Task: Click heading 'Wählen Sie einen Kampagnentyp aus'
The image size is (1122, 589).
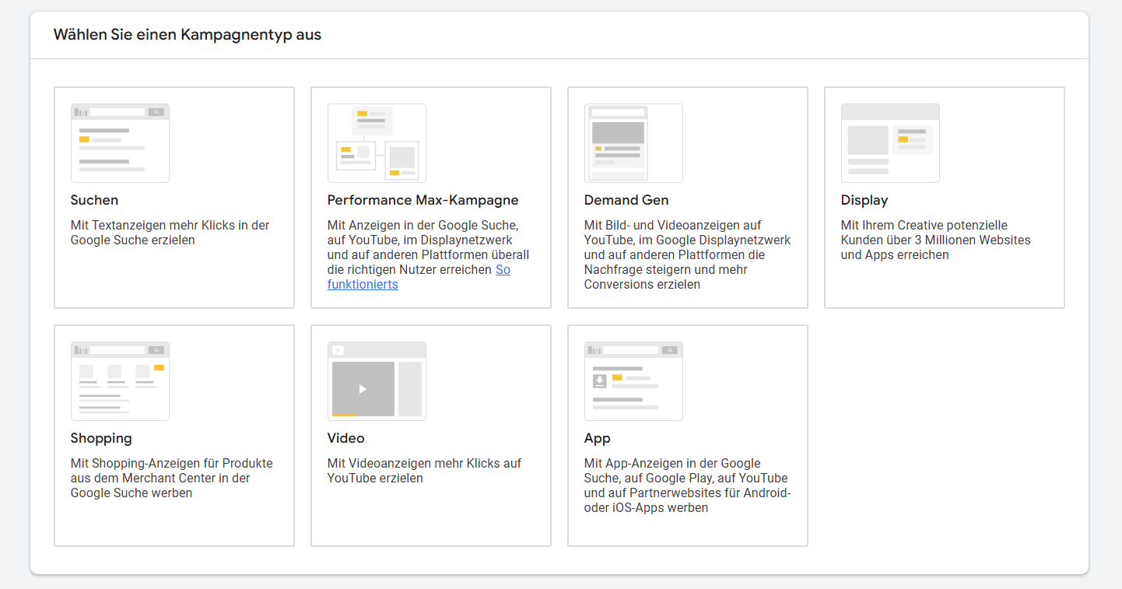Action: [x=187, y=35]
